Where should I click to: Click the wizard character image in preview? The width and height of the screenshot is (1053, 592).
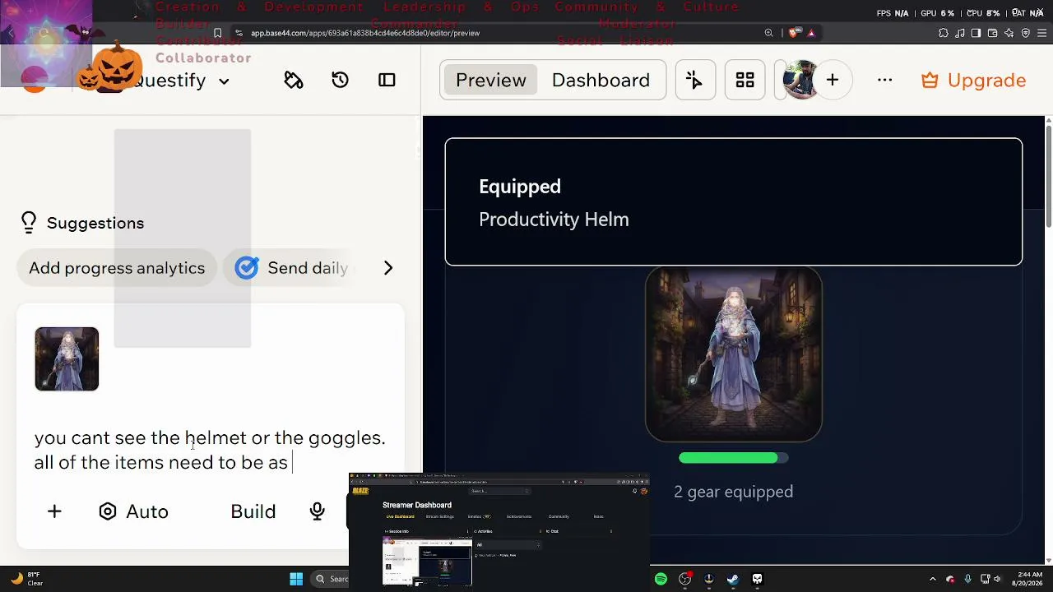(x=734, y=354)
